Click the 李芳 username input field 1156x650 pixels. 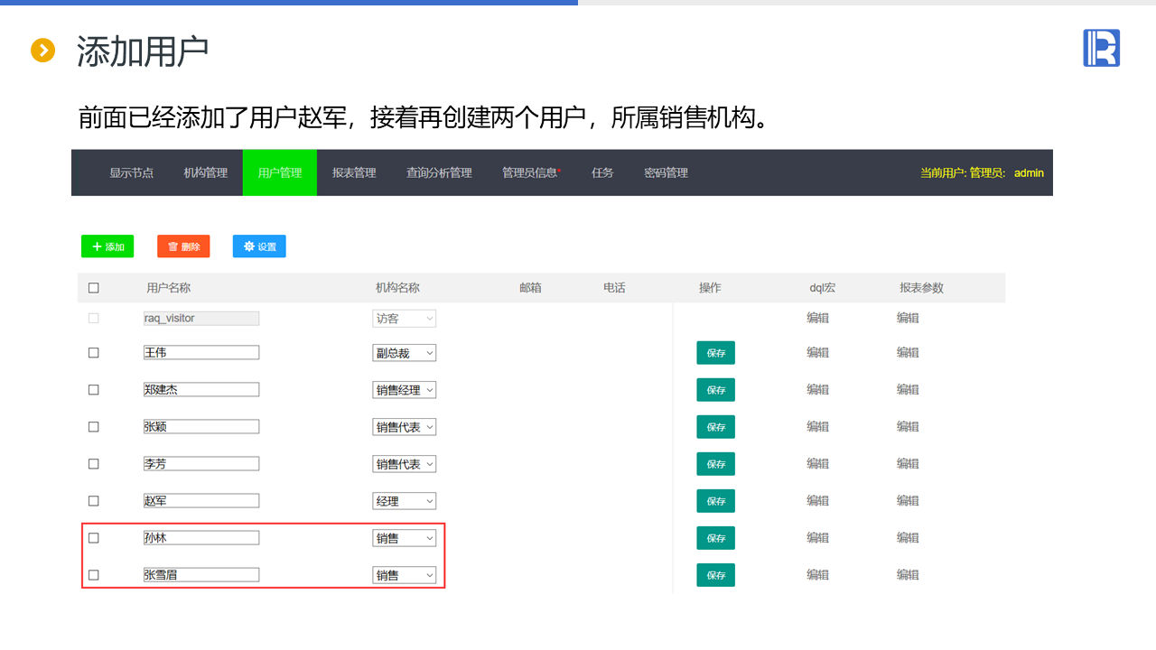[x=201, y=463]
